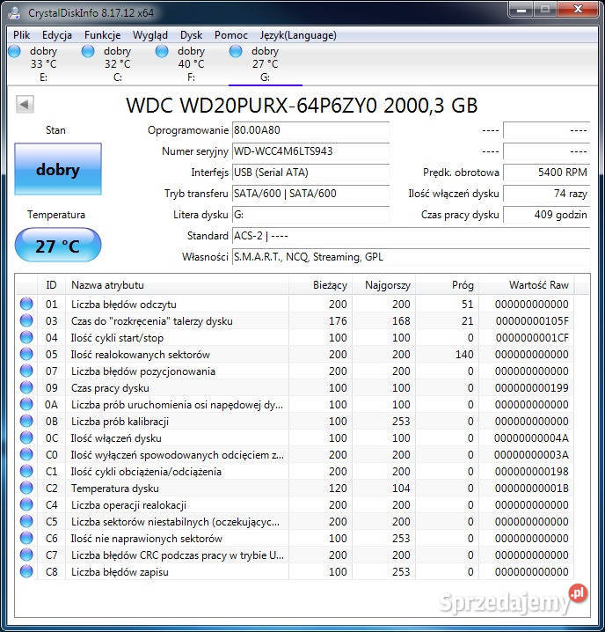The image size is (605, 632).
Task: Select disk C: at 32 °C
Action: point(118,64)
